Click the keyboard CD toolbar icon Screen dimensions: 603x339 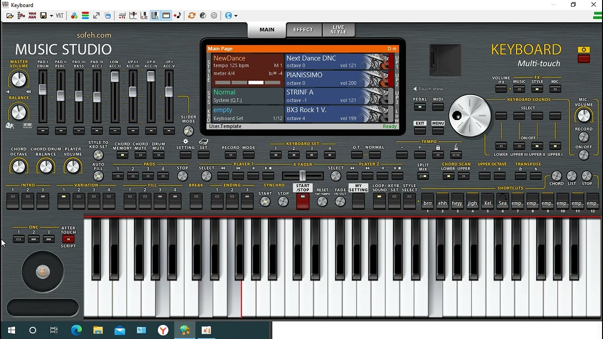144,16
